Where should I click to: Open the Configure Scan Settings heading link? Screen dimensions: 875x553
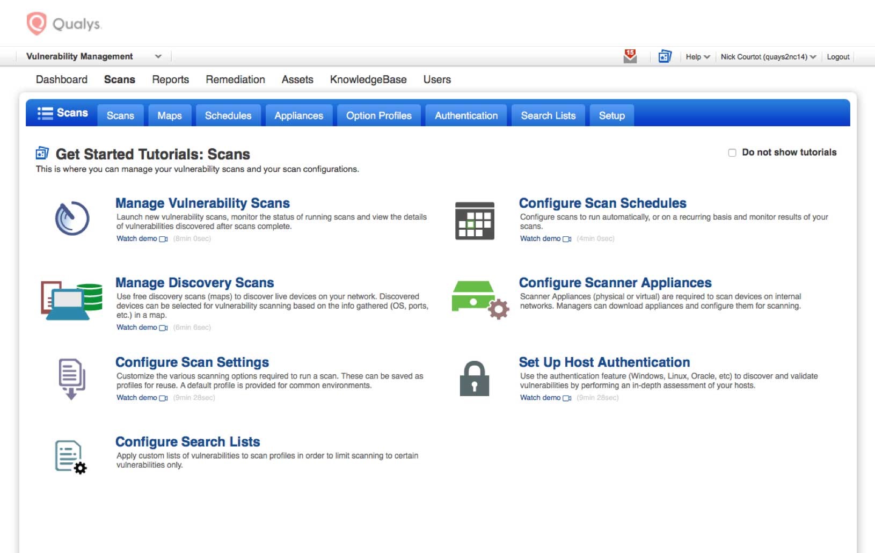pos(192,362)
